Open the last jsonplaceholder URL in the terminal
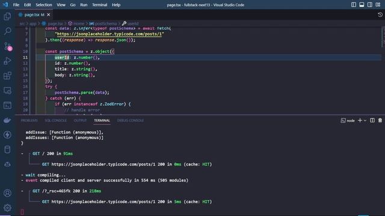This screenshot has height=216, width=385. (103, 202)
